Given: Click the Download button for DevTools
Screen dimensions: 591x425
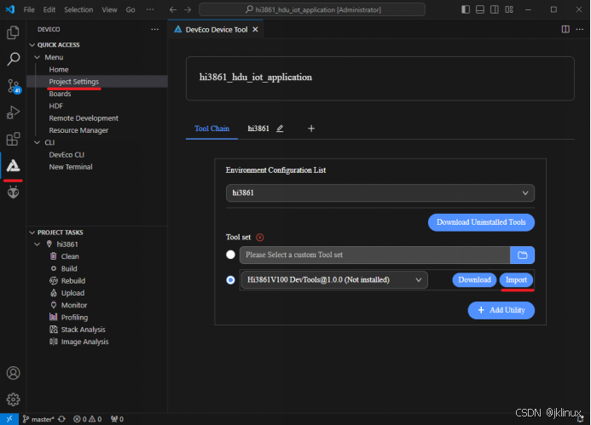Looking at the screenshot, I should (x=474, y=280).
